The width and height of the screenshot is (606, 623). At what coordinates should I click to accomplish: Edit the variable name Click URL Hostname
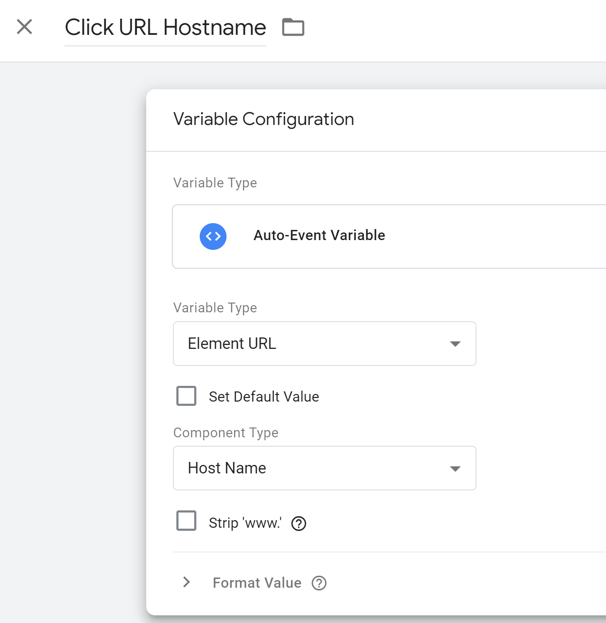pyautogui.click(x=165, y=27)
